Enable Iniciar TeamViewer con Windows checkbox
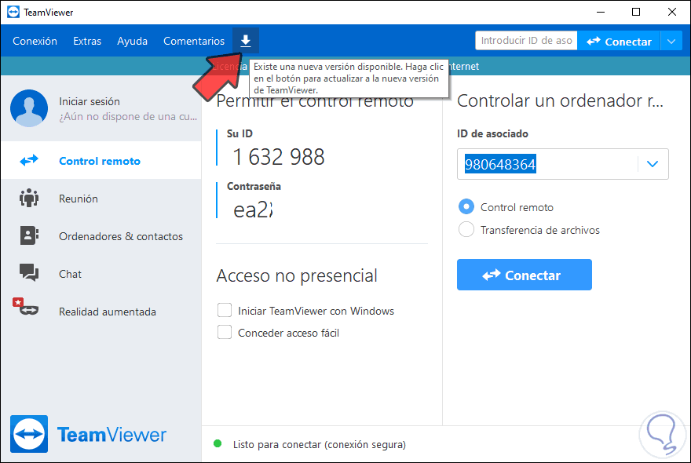691x463 pixels. click(225, 310)
